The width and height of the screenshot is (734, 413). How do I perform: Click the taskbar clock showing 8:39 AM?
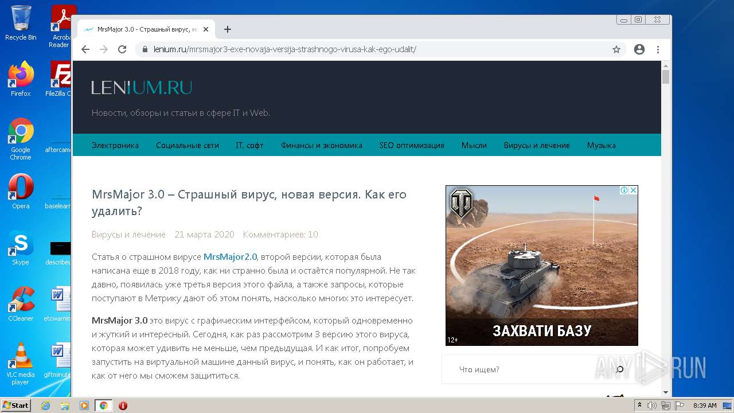tap(705, 406)
